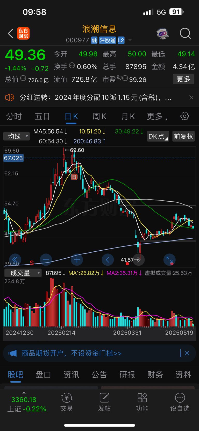Open chart settings gear
Viewport: 199px width, 431px height.
[185, 116]
